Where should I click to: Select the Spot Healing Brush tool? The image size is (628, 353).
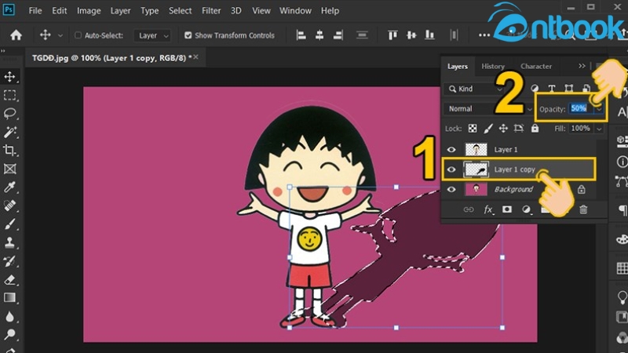click(9, 206)
